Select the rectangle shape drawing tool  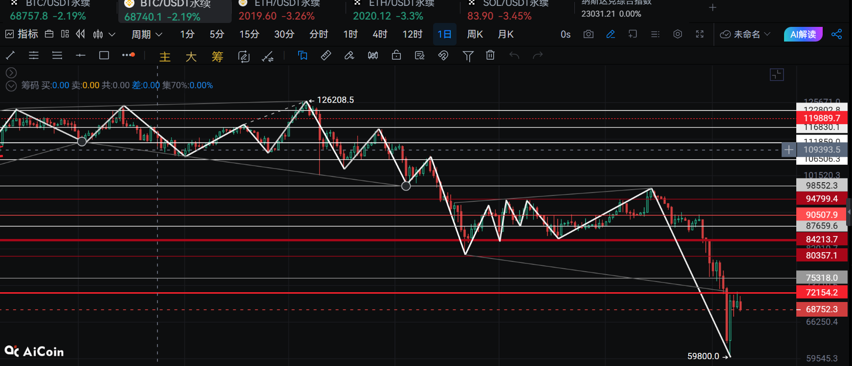click(104, 56)
